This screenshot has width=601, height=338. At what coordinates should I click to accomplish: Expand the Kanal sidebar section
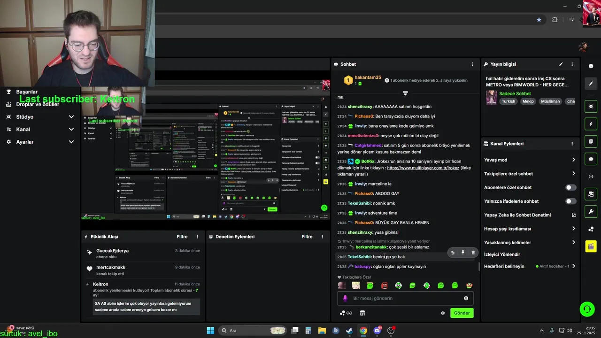pyautogui.click(x=40, y=130)
